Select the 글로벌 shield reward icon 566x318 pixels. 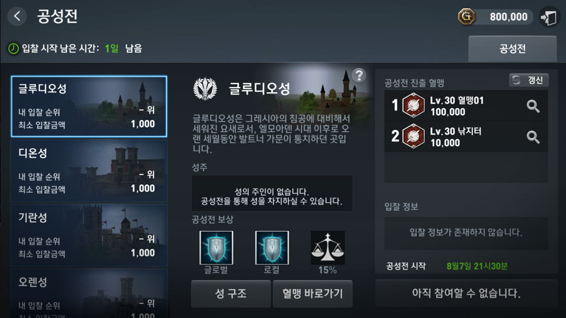pyautogui.click(x=216, y=247)
